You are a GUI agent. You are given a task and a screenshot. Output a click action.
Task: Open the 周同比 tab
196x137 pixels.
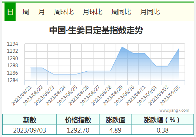(121, 12)
